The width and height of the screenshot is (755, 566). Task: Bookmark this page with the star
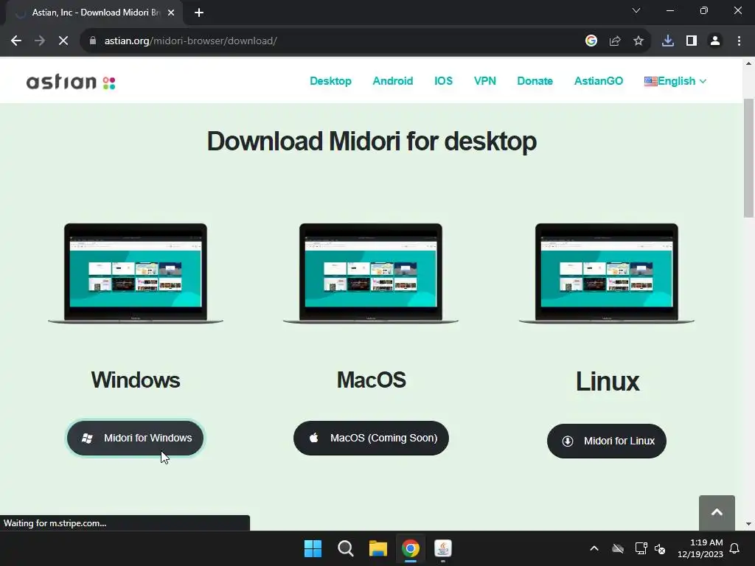pyautogui.click(x=639, y=41)
